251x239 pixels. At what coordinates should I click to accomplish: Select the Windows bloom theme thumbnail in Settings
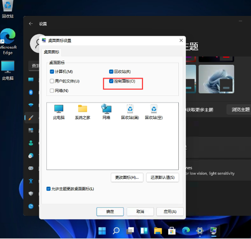coord(216,79)
